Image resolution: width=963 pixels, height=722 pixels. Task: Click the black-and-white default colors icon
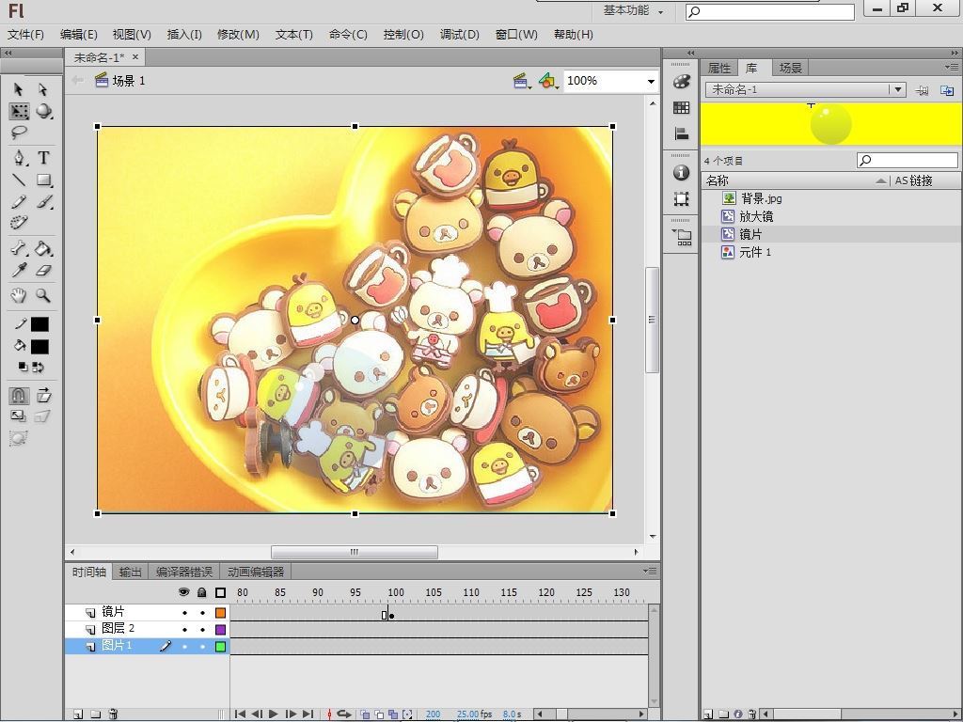coord(23,368)
